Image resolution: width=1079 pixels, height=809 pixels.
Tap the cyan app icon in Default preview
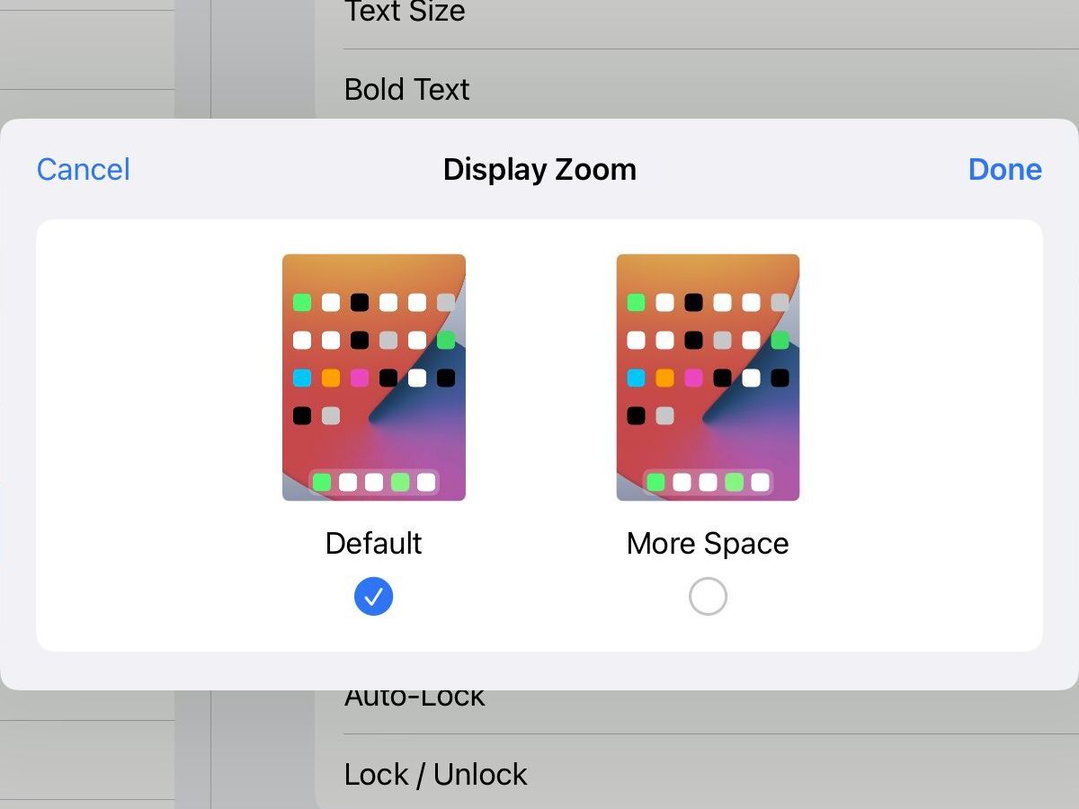point(301,378)
